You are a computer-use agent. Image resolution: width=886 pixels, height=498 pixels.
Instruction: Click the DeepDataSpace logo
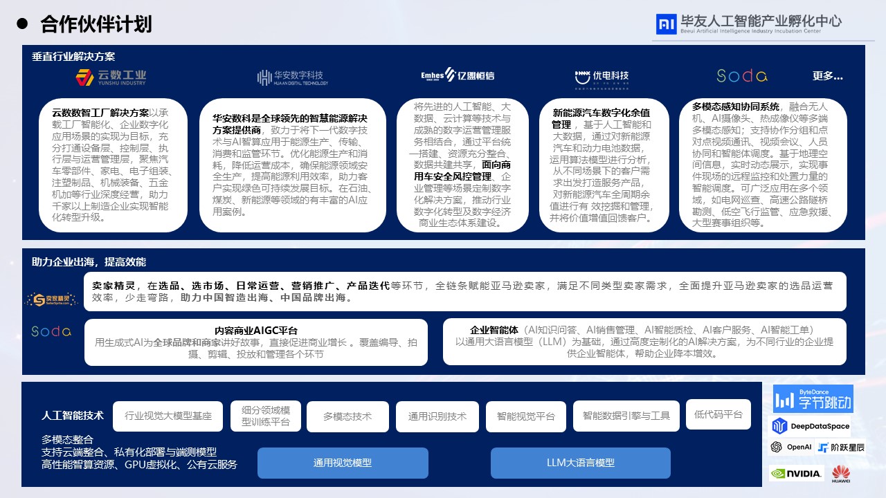point(811,426)
